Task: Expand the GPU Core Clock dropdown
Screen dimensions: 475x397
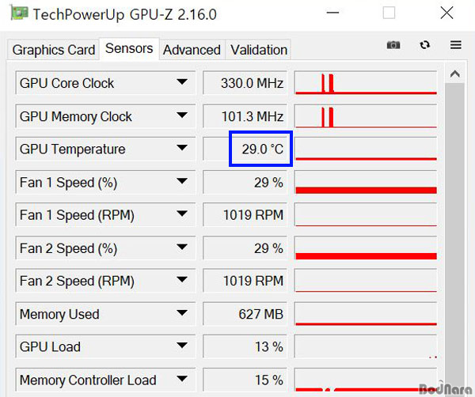Action: click(183, 82)
